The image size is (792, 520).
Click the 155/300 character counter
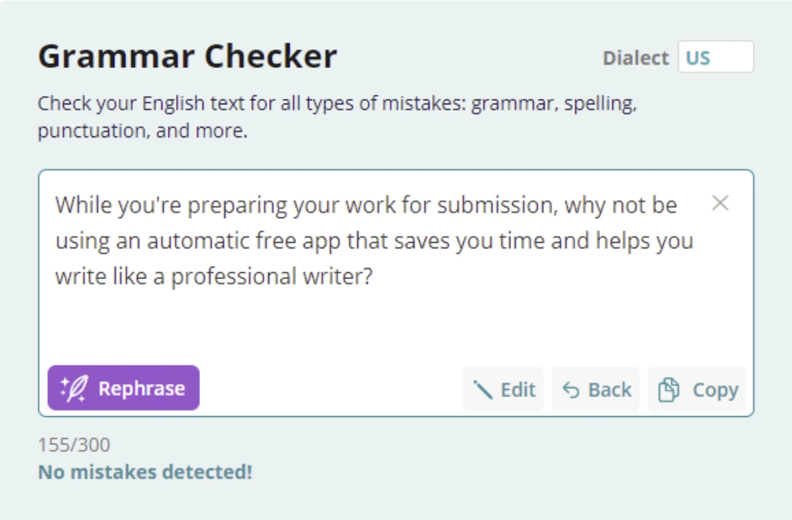click(74, 445)
